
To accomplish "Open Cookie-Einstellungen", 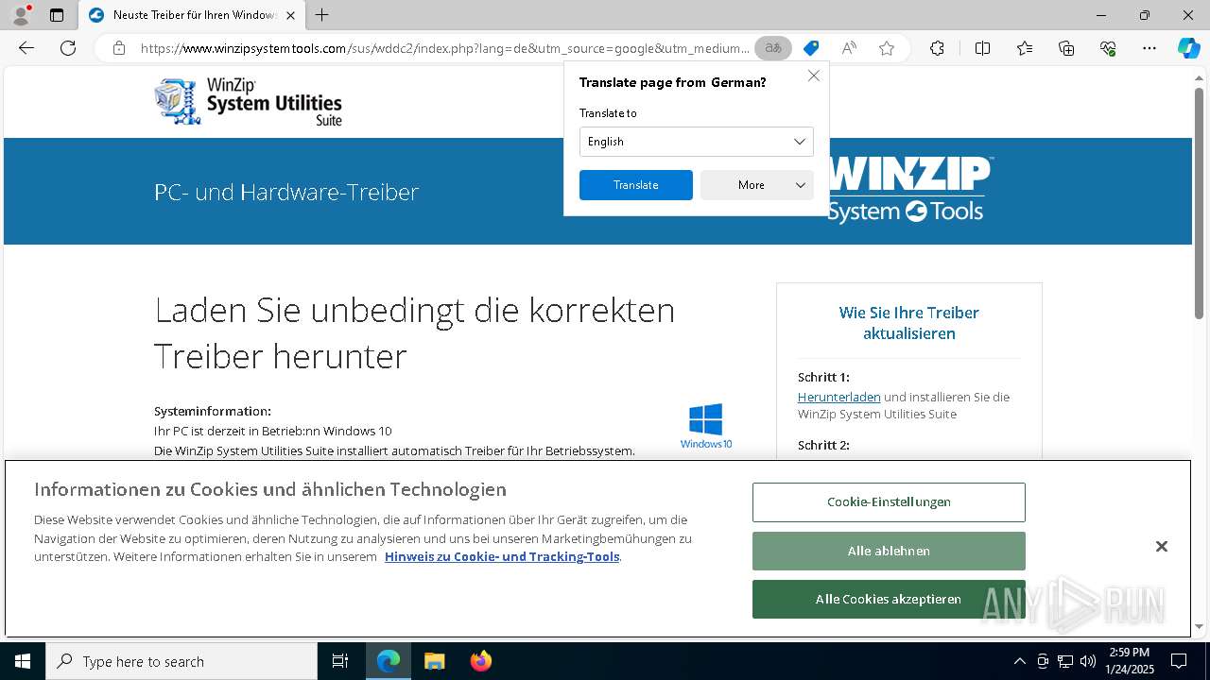I will (x=889, y=502).
